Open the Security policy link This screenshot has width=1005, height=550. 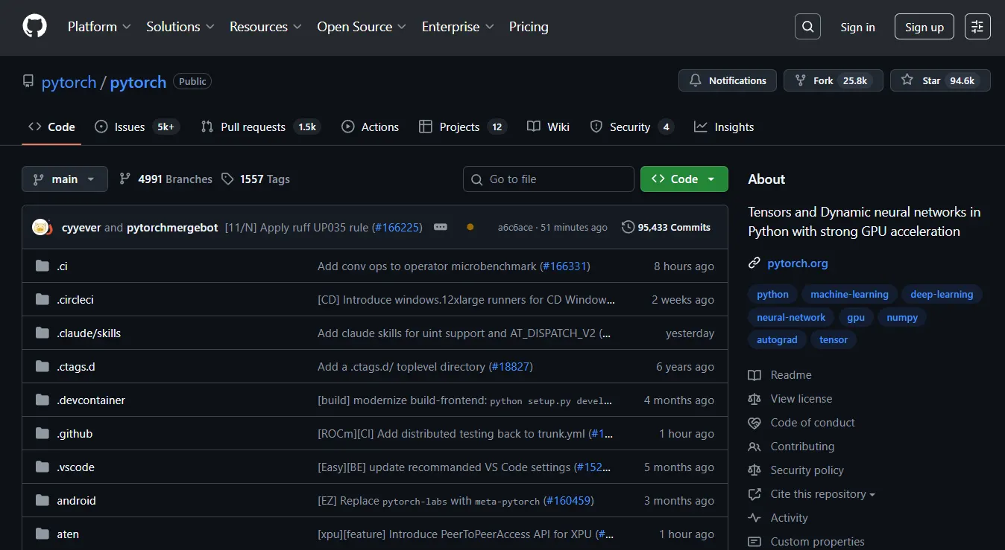coord(807,470)
